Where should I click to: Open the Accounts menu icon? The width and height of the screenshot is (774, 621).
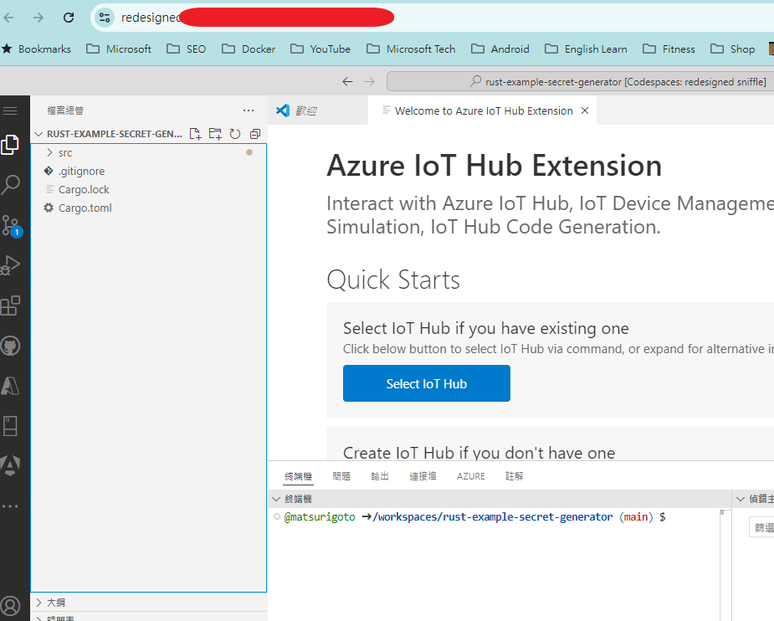pos(10,606)
